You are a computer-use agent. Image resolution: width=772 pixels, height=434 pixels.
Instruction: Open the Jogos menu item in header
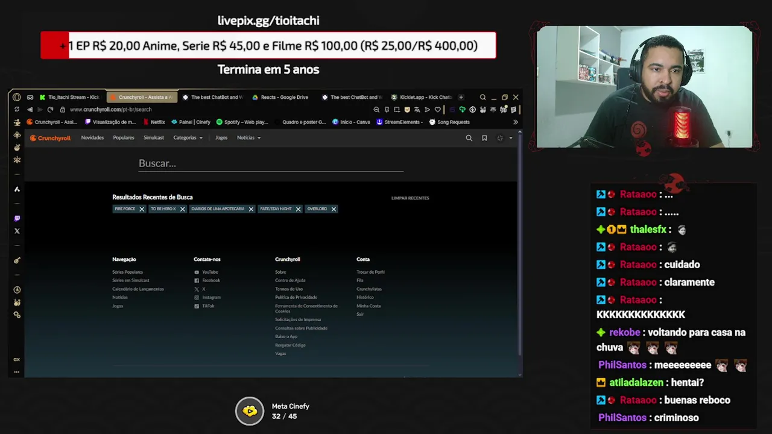click(x=221, y=138)
